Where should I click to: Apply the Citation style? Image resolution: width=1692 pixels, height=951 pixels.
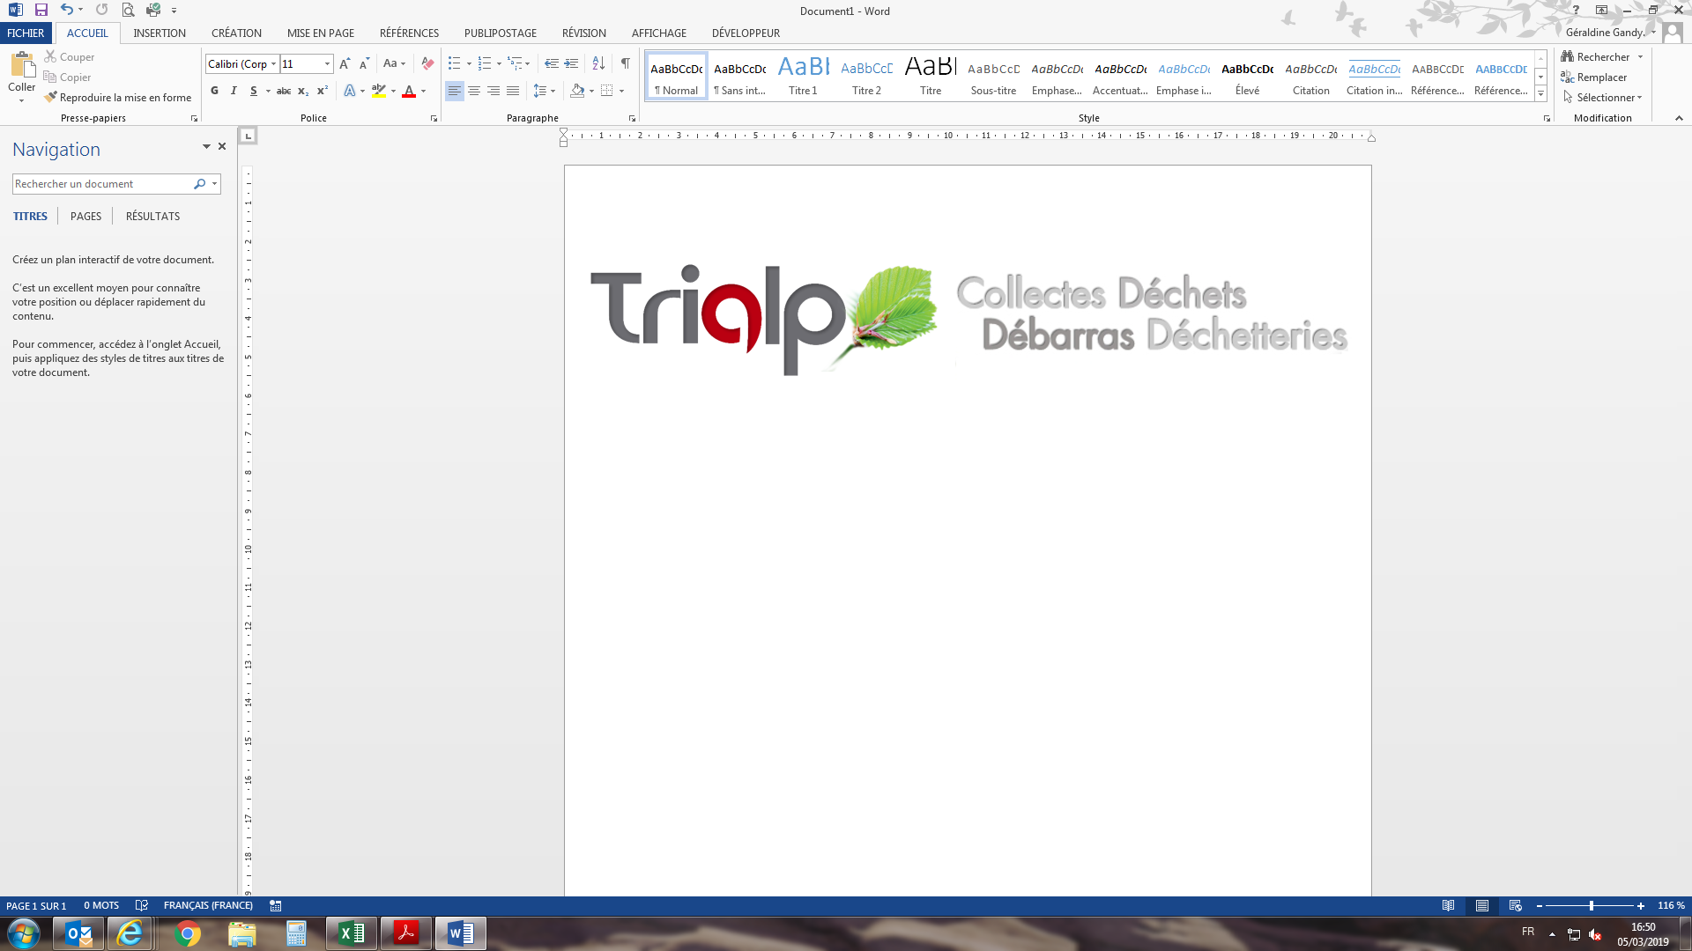[1310, 76]
